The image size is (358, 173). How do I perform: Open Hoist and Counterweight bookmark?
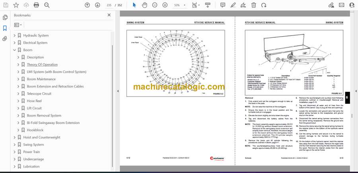point(42,137)
